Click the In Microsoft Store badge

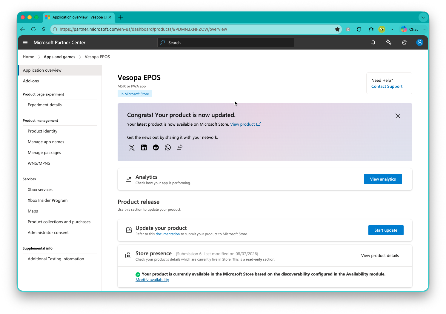point(135,94)
